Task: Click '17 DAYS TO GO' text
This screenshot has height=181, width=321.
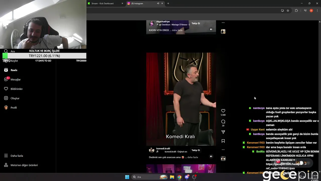Action: click(x=43, y=61)
